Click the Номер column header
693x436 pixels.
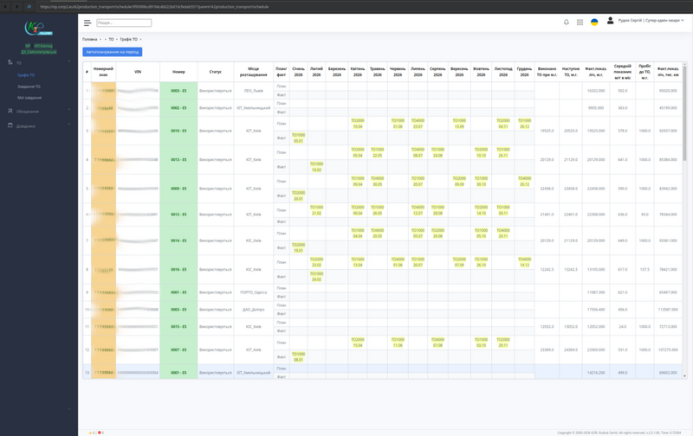[x=178, y=72]
